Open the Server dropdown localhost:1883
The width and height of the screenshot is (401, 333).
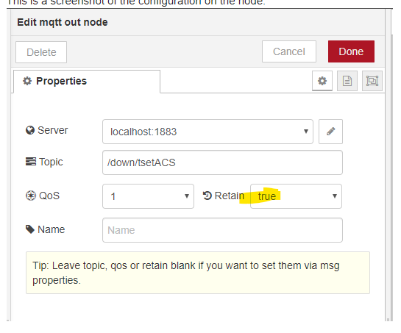[207, 132]
